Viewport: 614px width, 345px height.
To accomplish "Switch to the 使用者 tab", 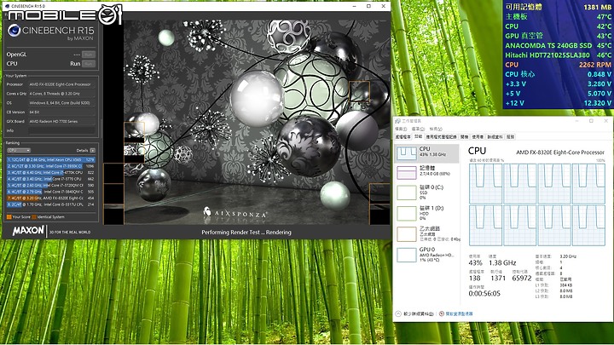I will point(478,137).
